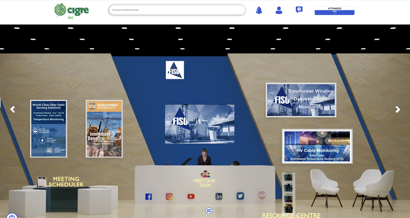The height and width of the screenshot is (218, 410).
Task: Open the Meeting Scheduler
Action: tap(66, 182)
